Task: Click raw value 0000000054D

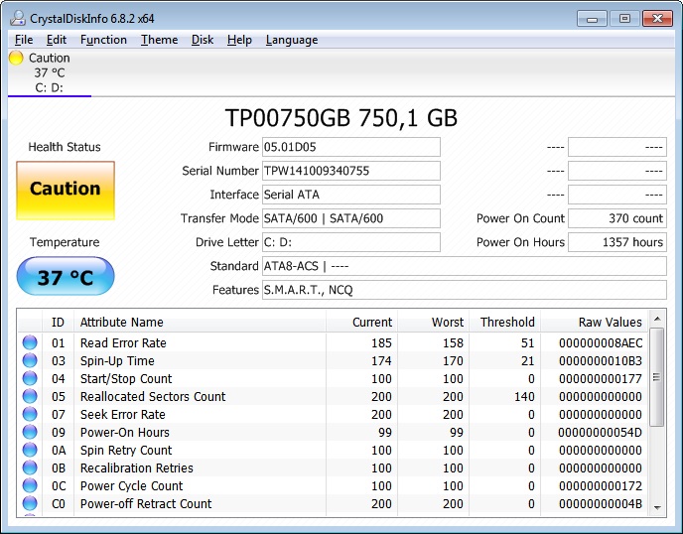Action: 601,432
